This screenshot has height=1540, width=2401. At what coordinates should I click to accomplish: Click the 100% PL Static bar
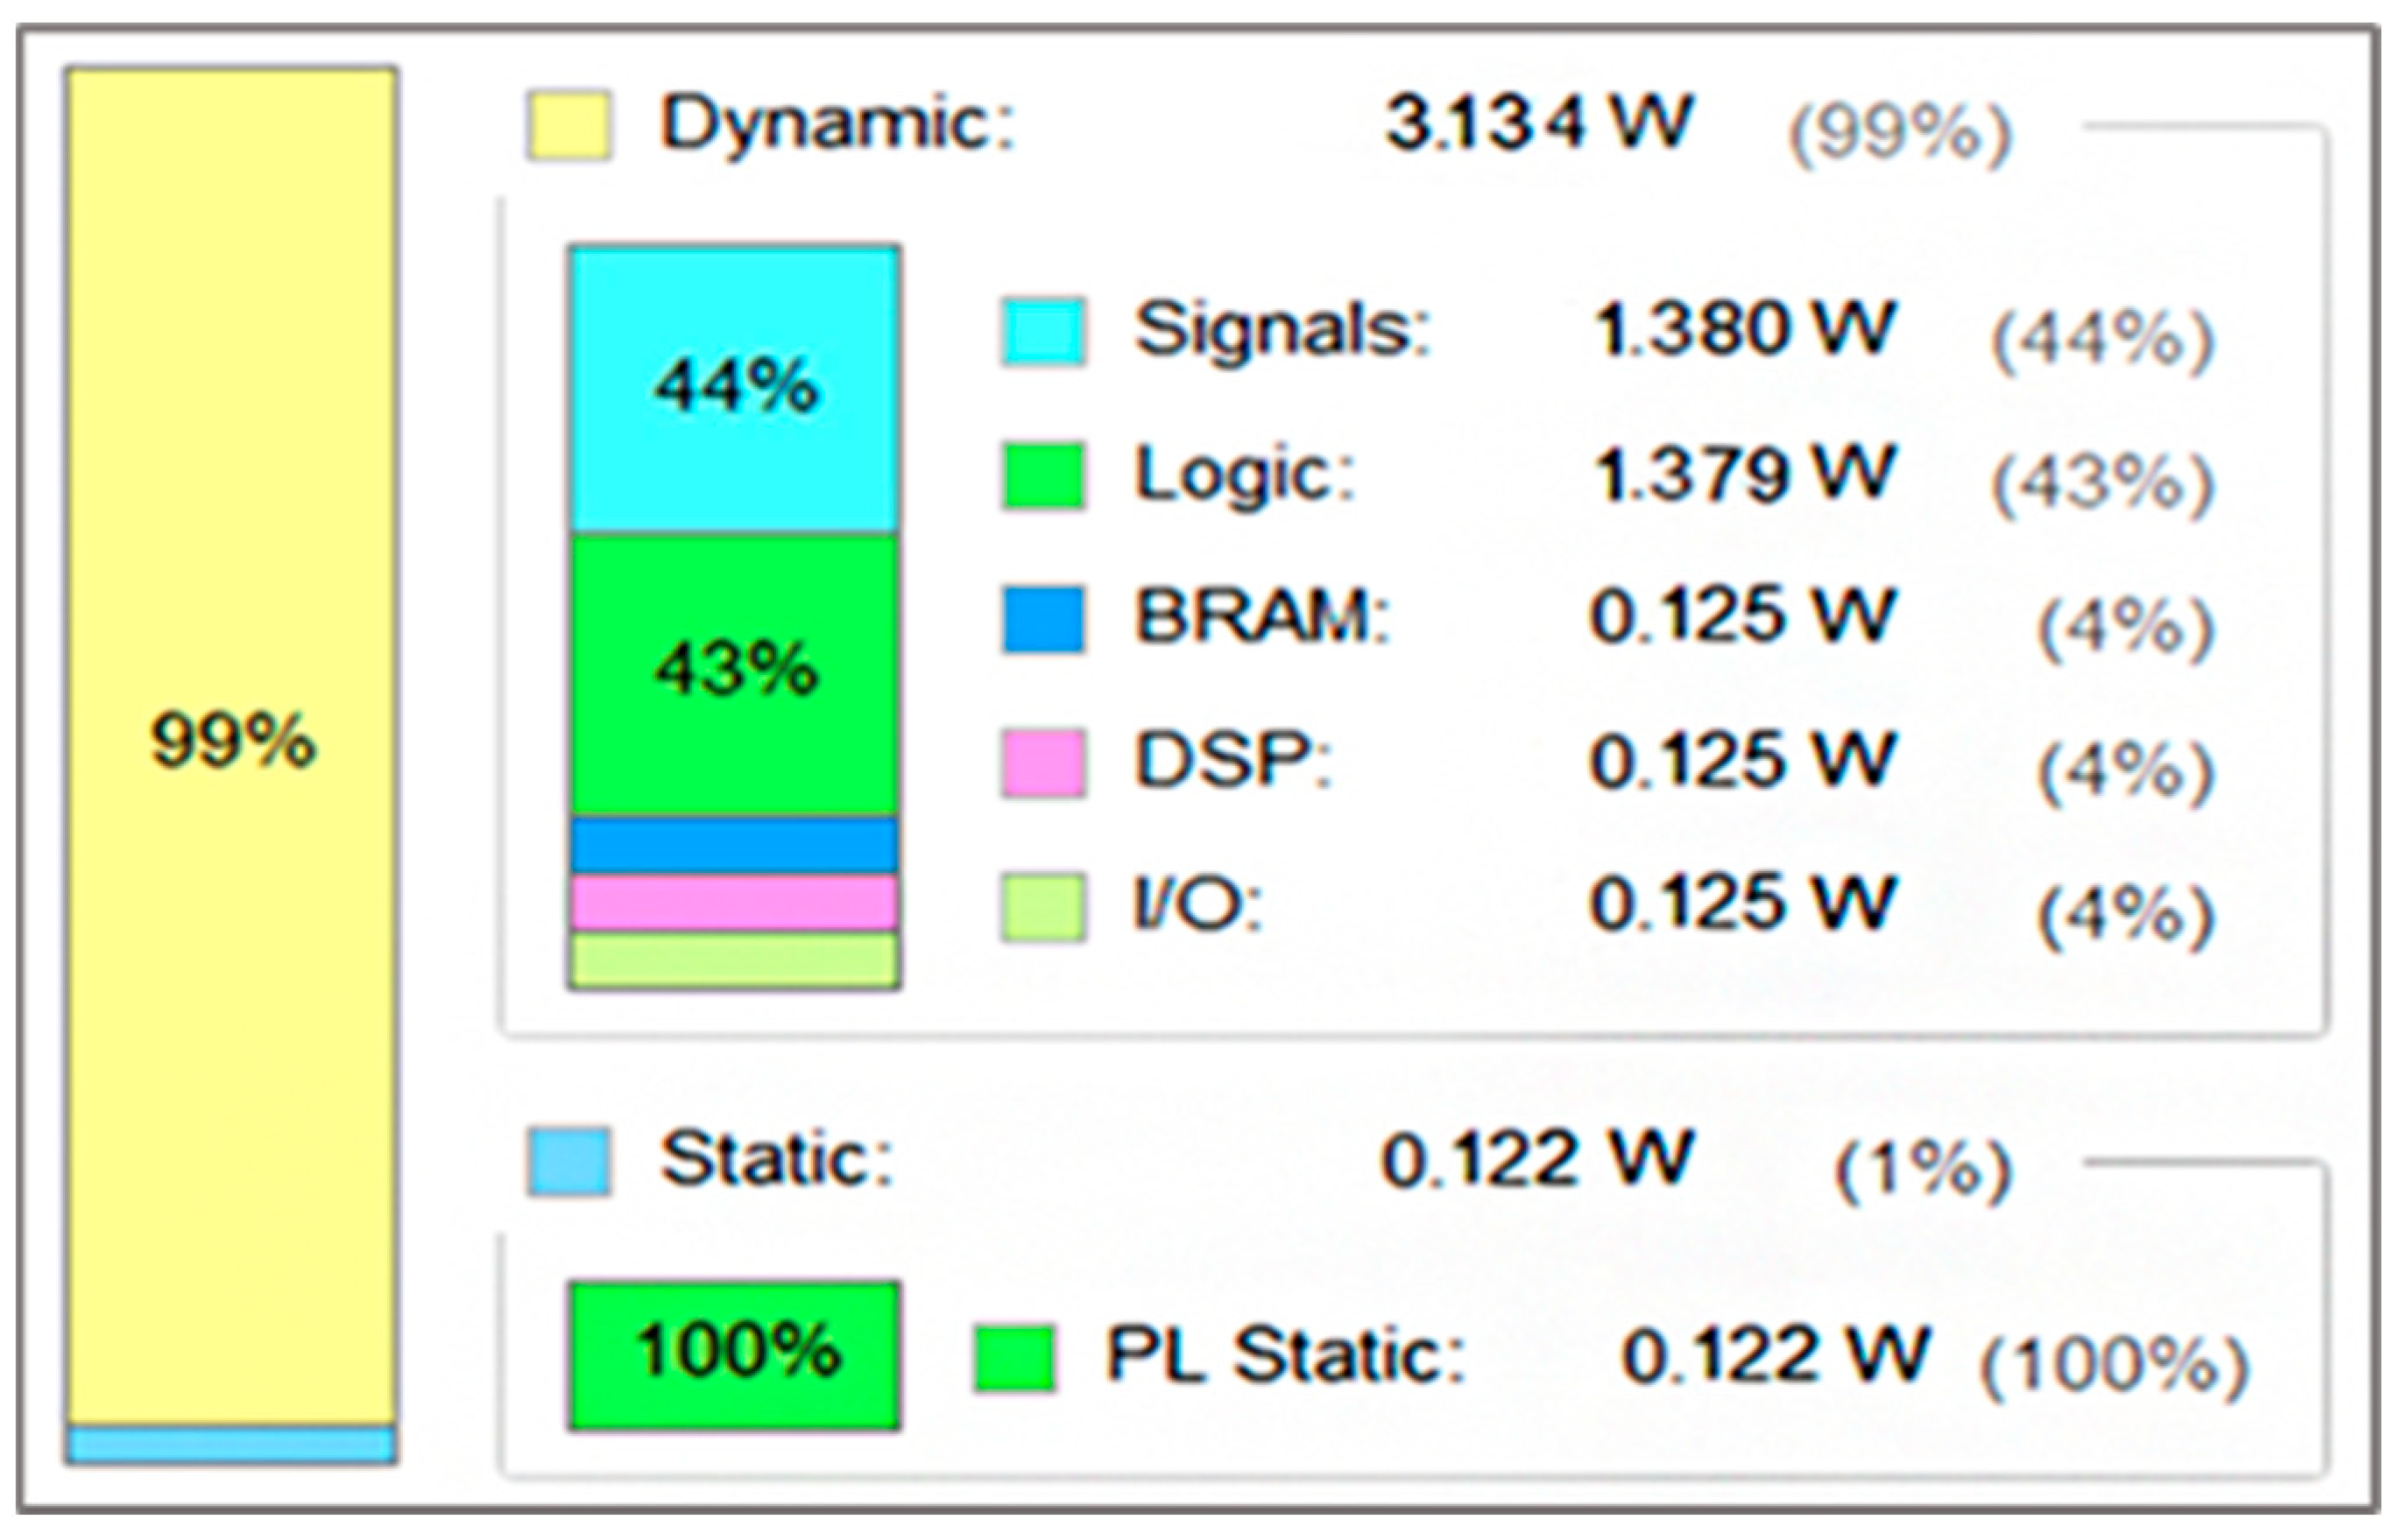(735, 1355)
